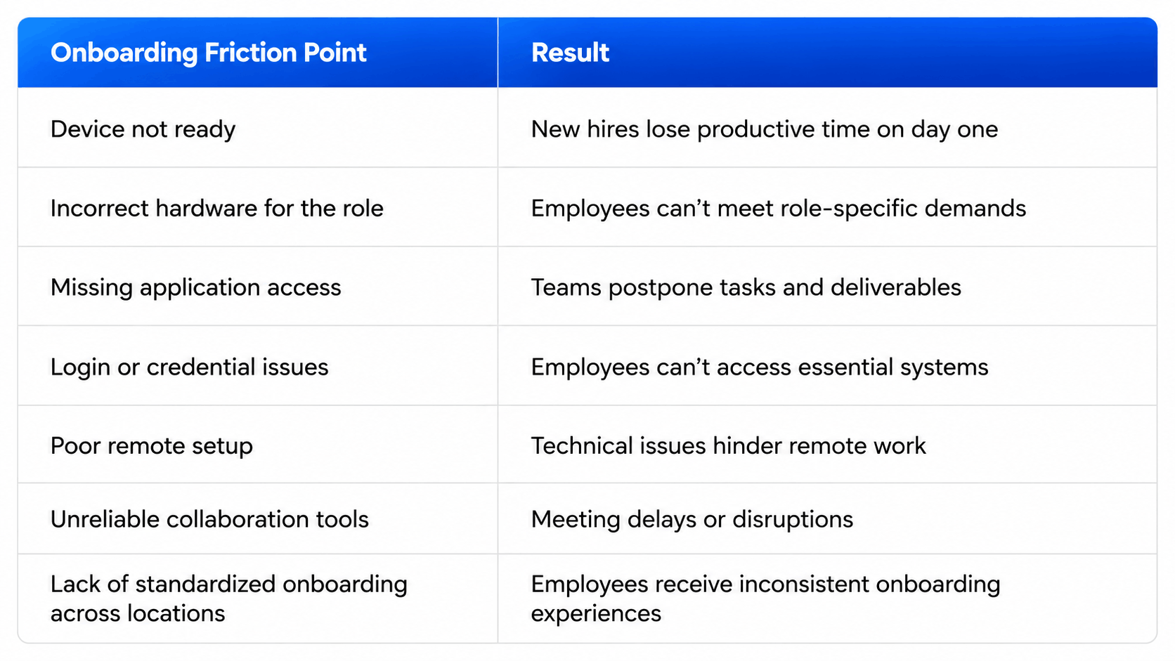This screenshot has height=661, width=1175.
Task: Select Lack of standardized onboarding cell
Action: [x=258, y=598]
